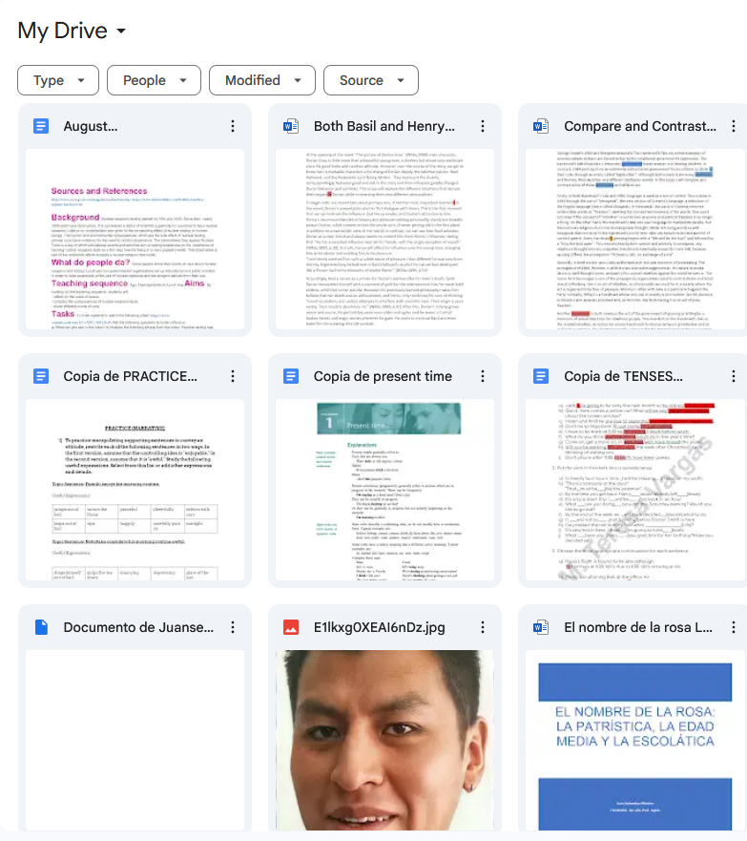The image size is (747, 841).
Task: Open more actions for Documento de Juanse
Action: click(x=233, y=627)
